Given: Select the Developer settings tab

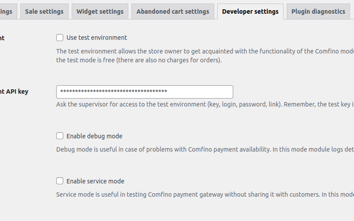Looking at the screenshot, I should coord(250,11).
